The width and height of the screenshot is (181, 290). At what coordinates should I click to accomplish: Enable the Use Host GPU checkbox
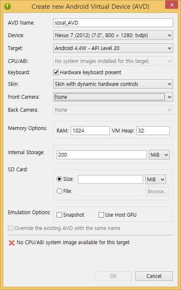coord(101,215)
